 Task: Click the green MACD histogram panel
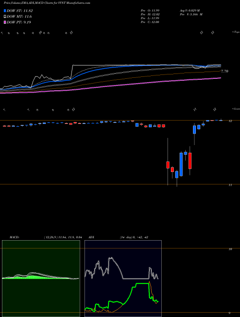click(41, 279)
